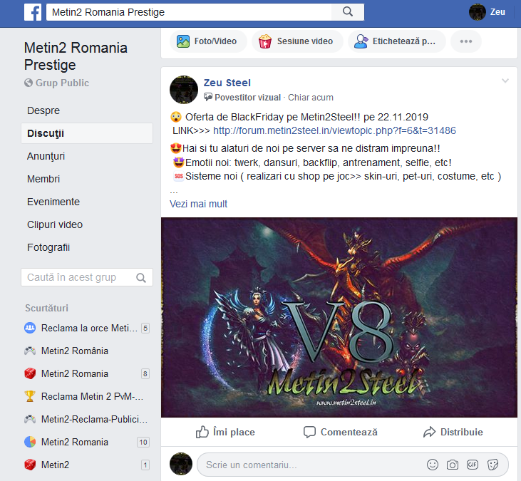Start a Sesiune video watch party

pyautogui.click(x=297, y=41)
